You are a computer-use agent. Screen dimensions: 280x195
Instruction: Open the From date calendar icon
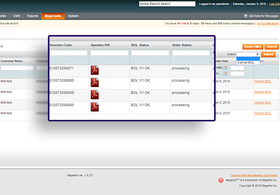(225, 68)
